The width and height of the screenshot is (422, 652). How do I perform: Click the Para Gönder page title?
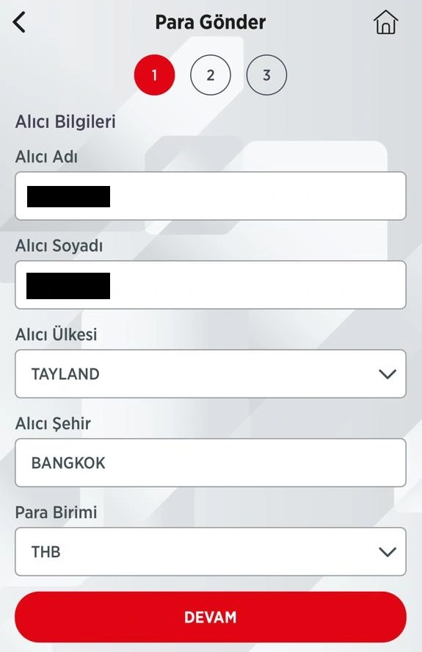tap(211, 22)
